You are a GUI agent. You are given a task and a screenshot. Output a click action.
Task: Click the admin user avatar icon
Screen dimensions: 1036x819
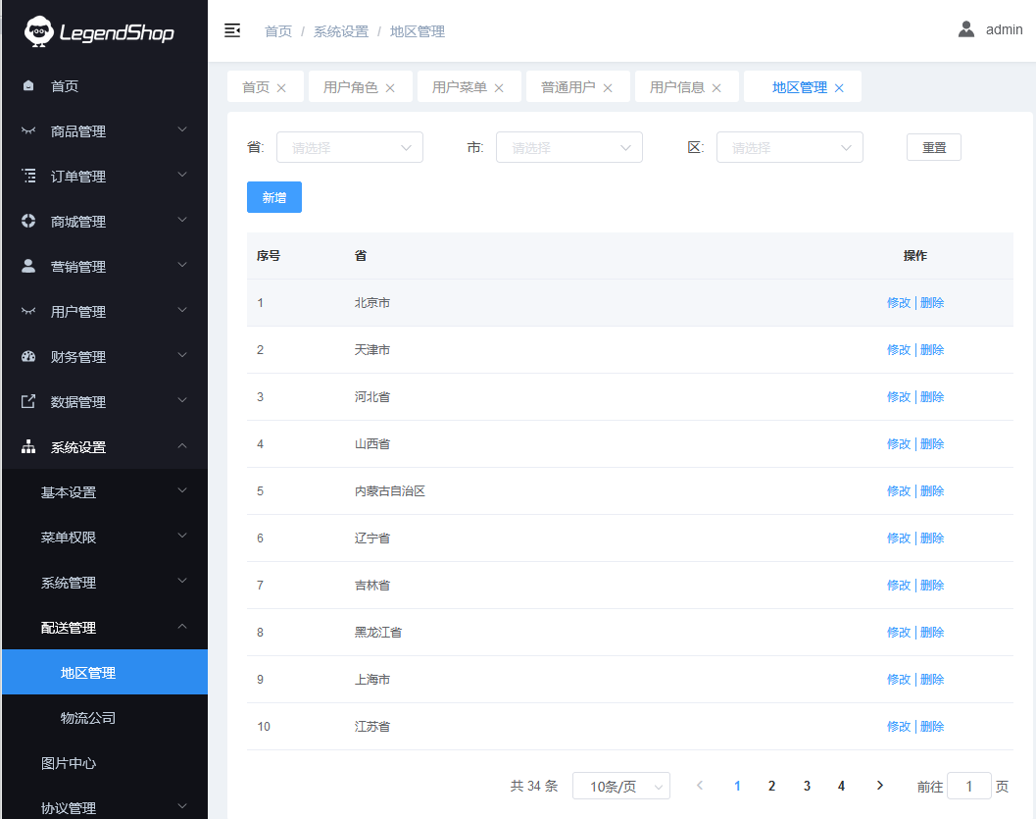pyautogui.click(x=966, y=29)
